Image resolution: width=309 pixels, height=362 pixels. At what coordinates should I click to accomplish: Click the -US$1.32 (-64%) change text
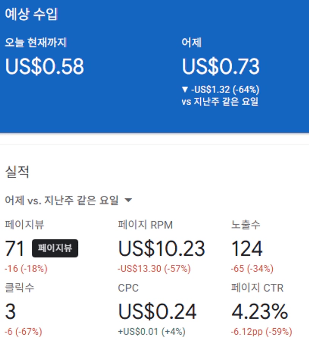click(x=225, y=90)
